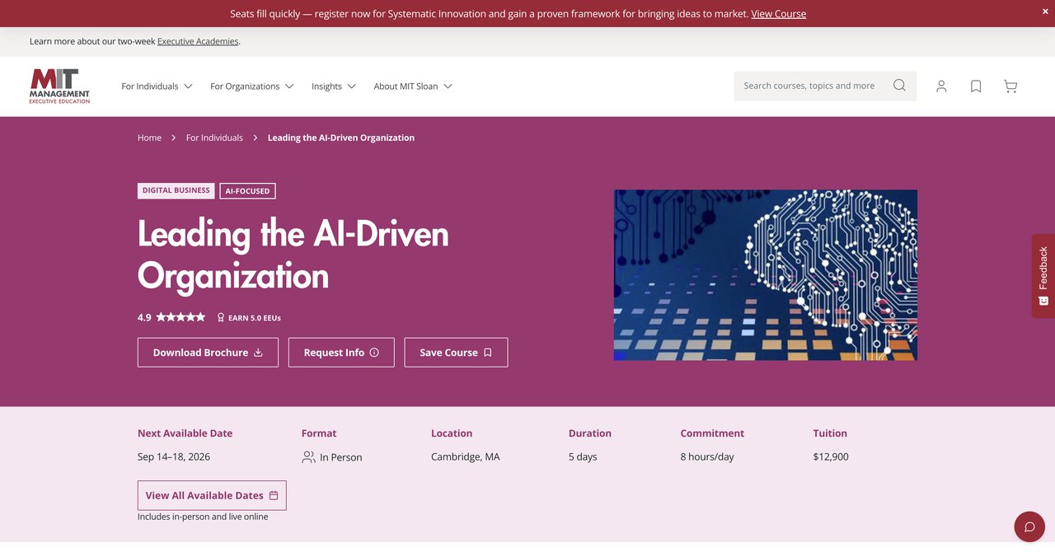Expand the Insights menu
The width and height of the screenshot is (1055, 552).
(333, 86)
